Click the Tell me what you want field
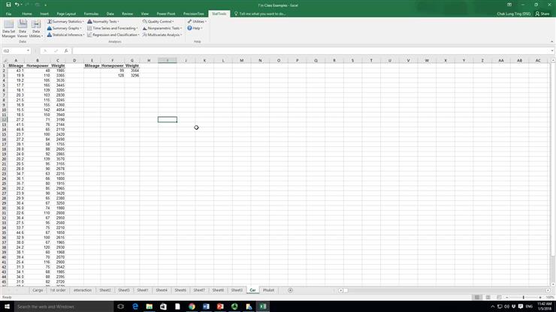The image size is (556, 312). click(x=261, y=13)
